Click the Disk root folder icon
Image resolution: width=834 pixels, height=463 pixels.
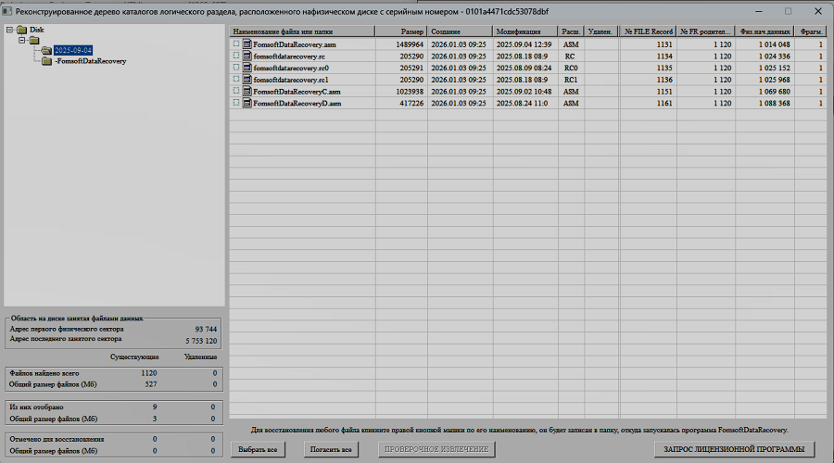point(21,30)
